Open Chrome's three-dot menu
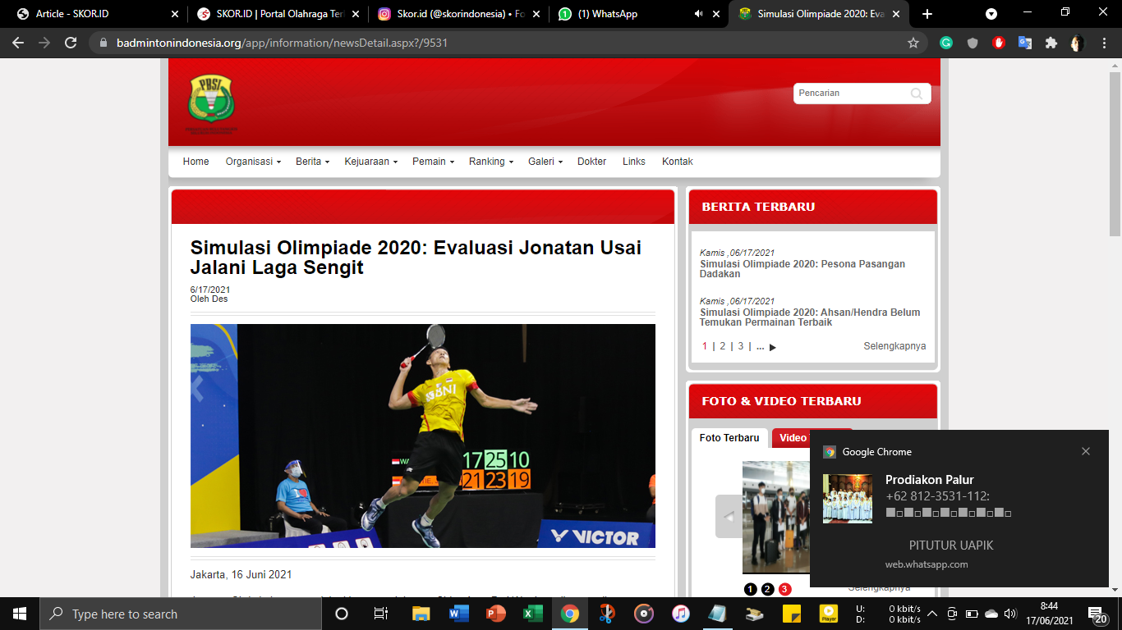Screen dimensions: 1122x630 point(1104,43)
